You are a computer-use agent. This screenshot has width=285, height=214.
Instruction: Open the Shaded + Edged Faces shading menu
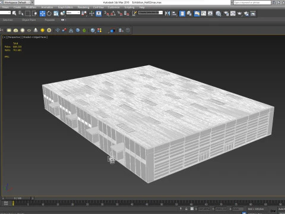click(x=34, y=37)
